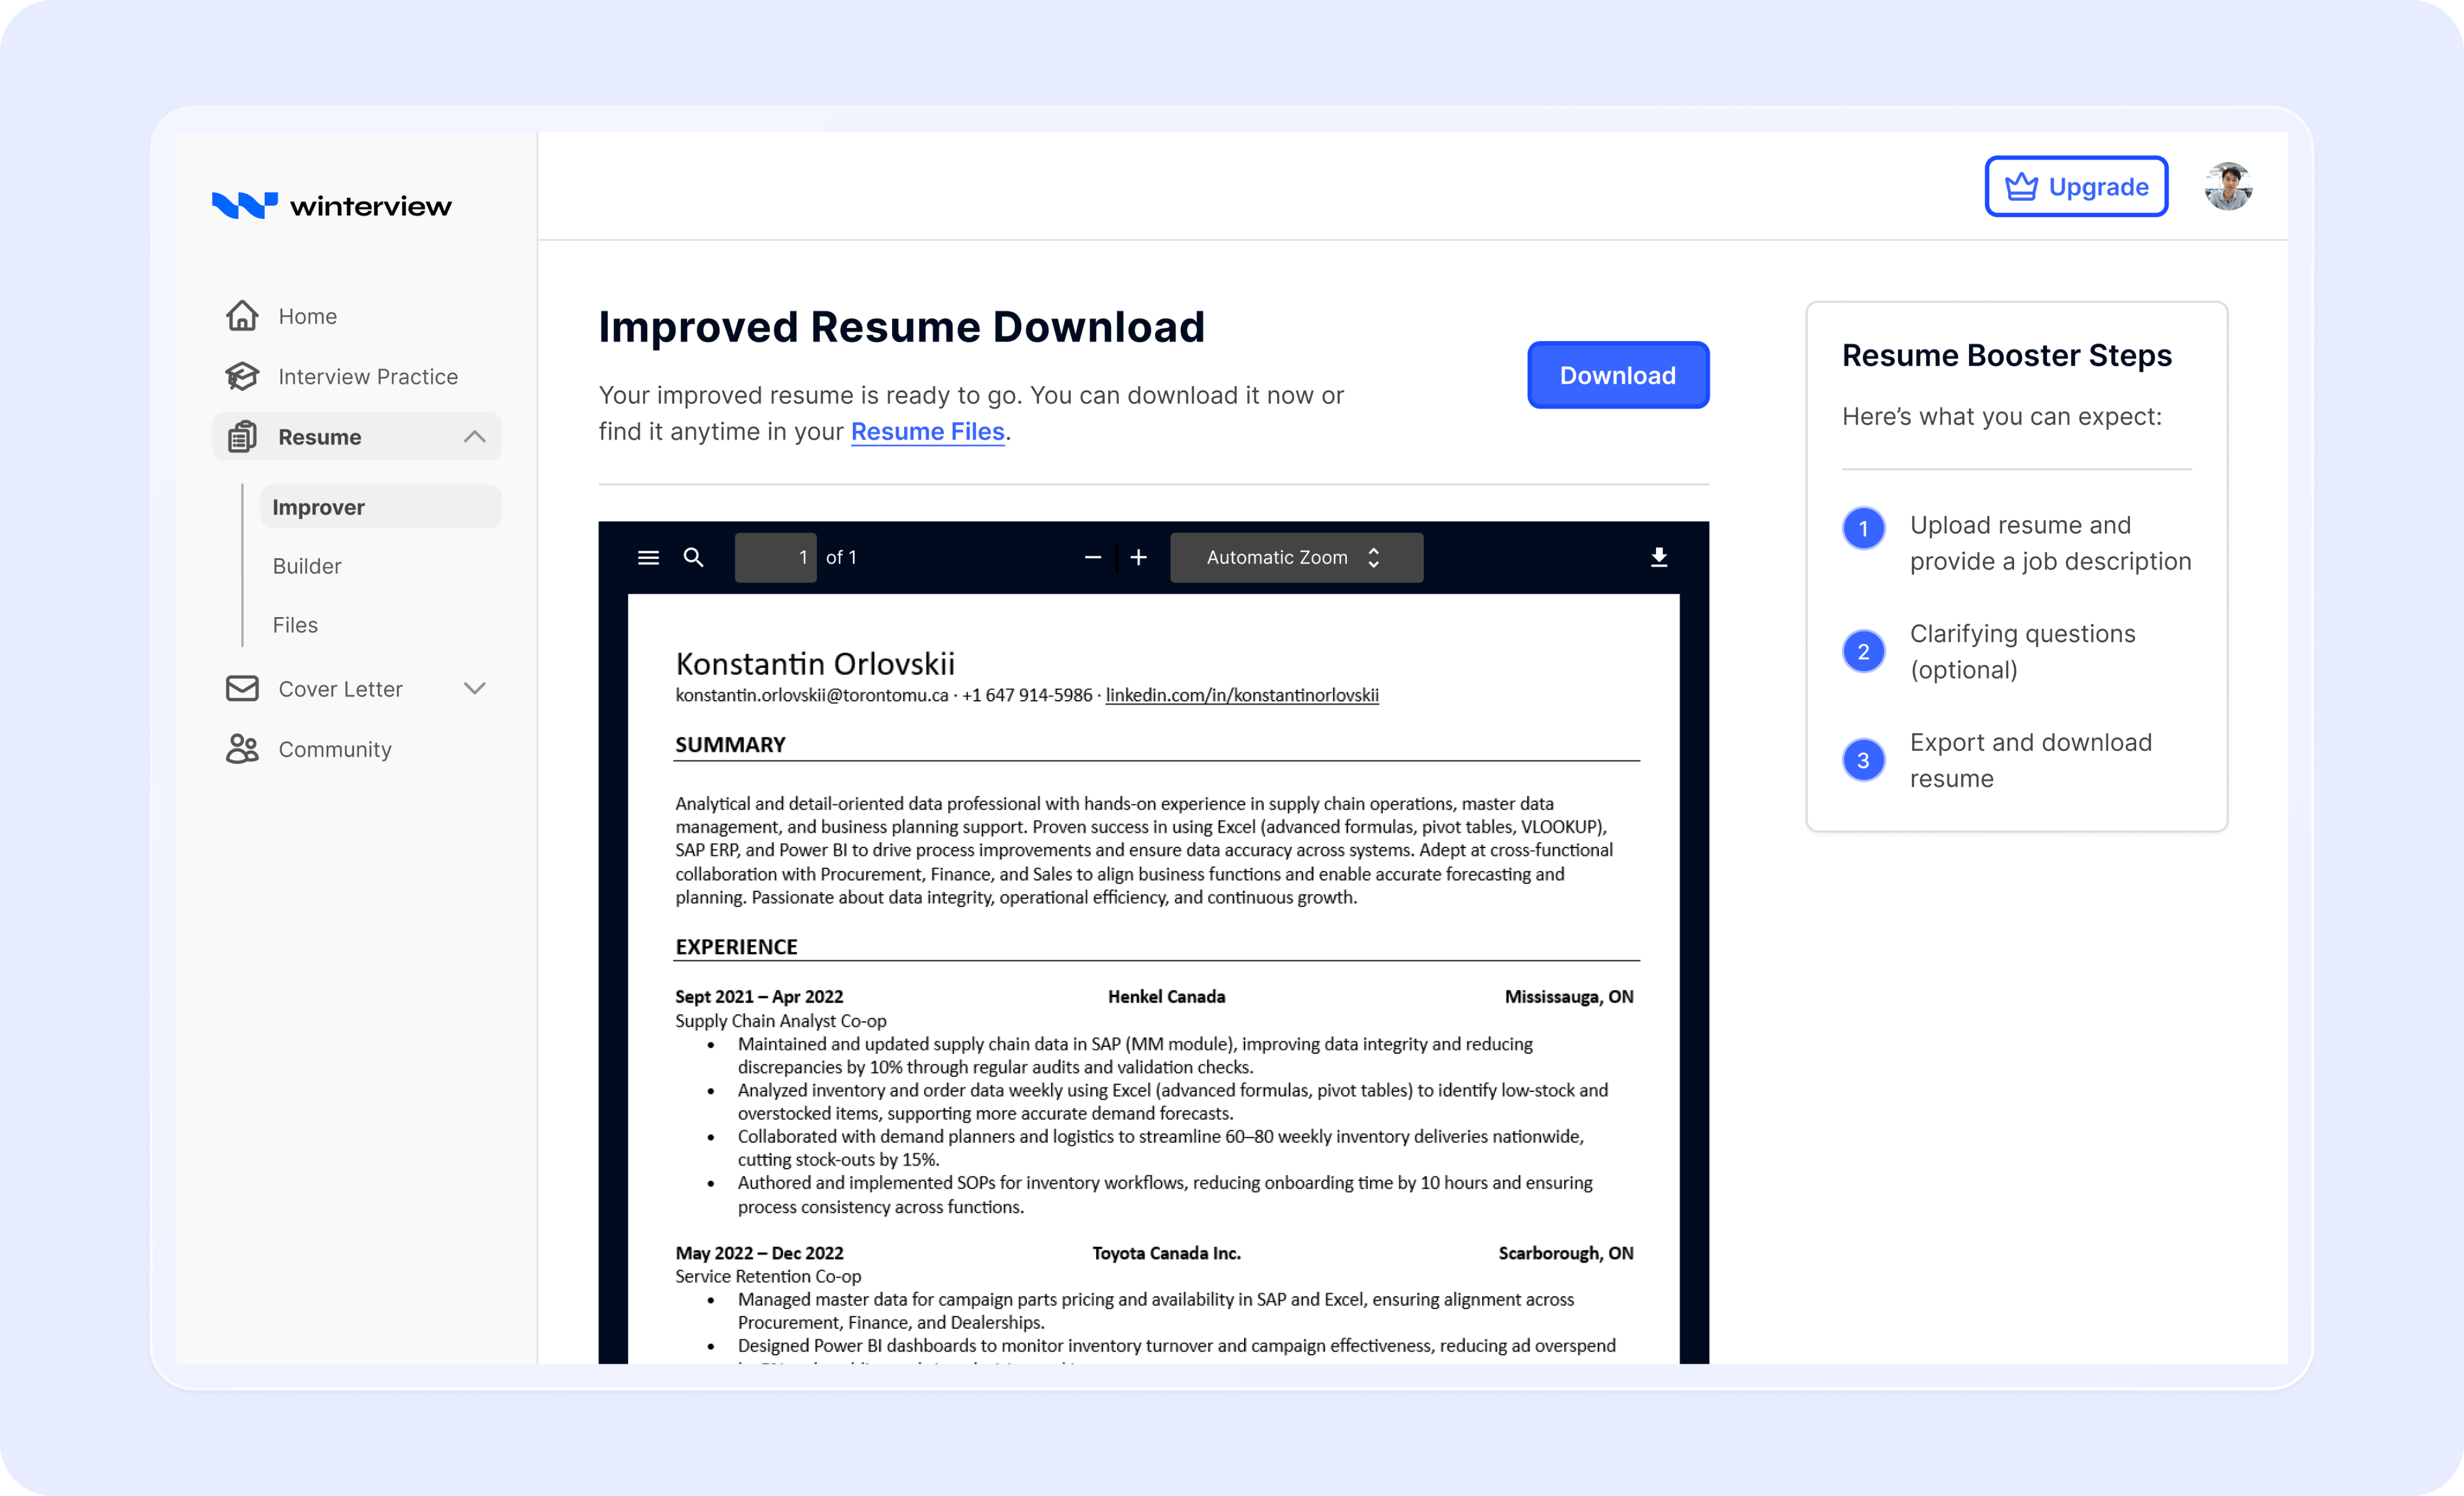
Task: Open Cover Letter in sidebar
Action: click(357, 689)
